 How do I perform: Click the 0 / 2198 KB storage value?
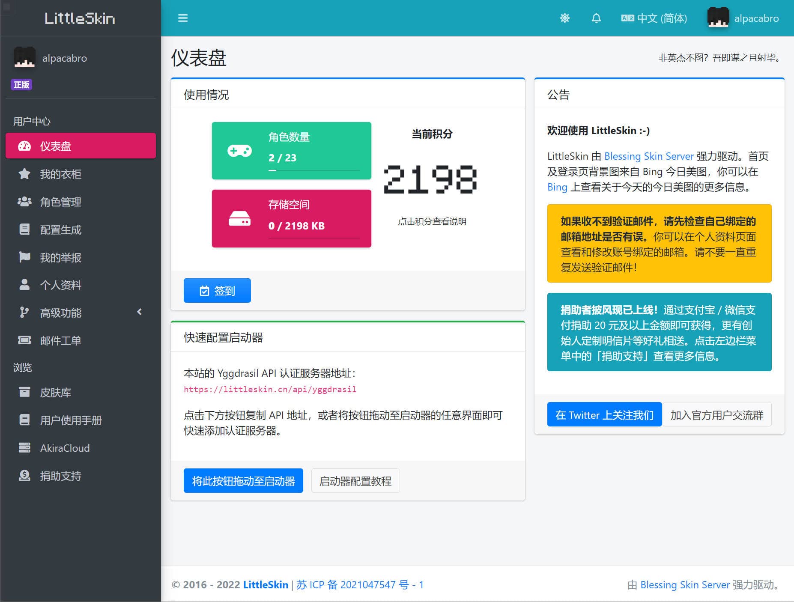tap(296, 226)
